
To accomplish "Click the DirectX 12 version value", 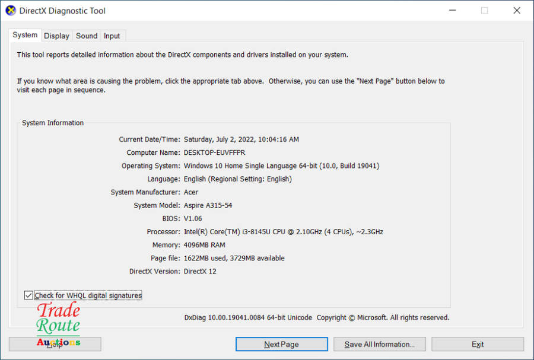I will [x=200, y=272].
